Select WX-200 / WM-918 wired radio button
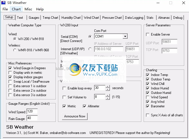Screen dimensions: 189x139 tap(15, 39)
